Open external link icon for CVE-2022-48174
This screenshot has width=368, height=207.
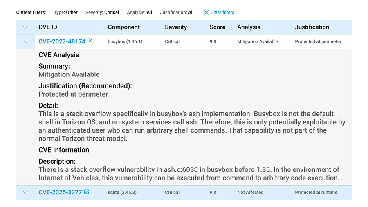click(x=90, y=41)
